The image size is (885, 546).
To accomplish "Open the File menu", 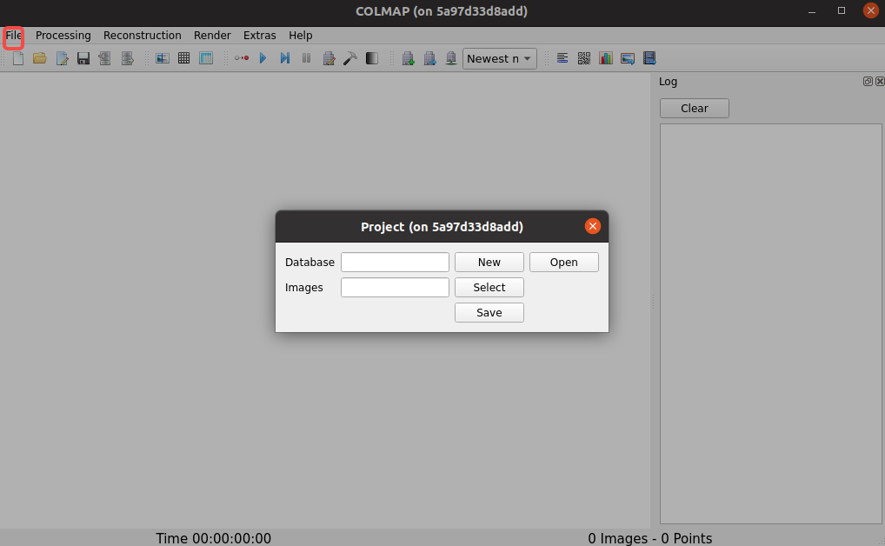I will [14, 36].
